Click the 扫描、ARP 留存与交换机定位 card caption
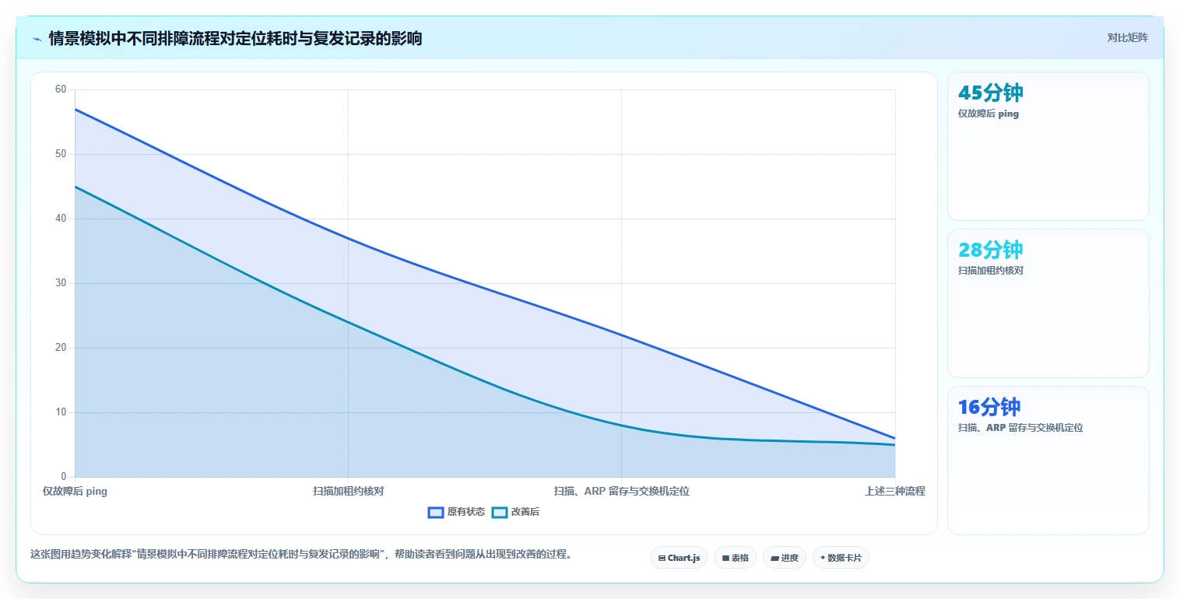Viewport: 1180px width, 599px height. (1020, 428)
